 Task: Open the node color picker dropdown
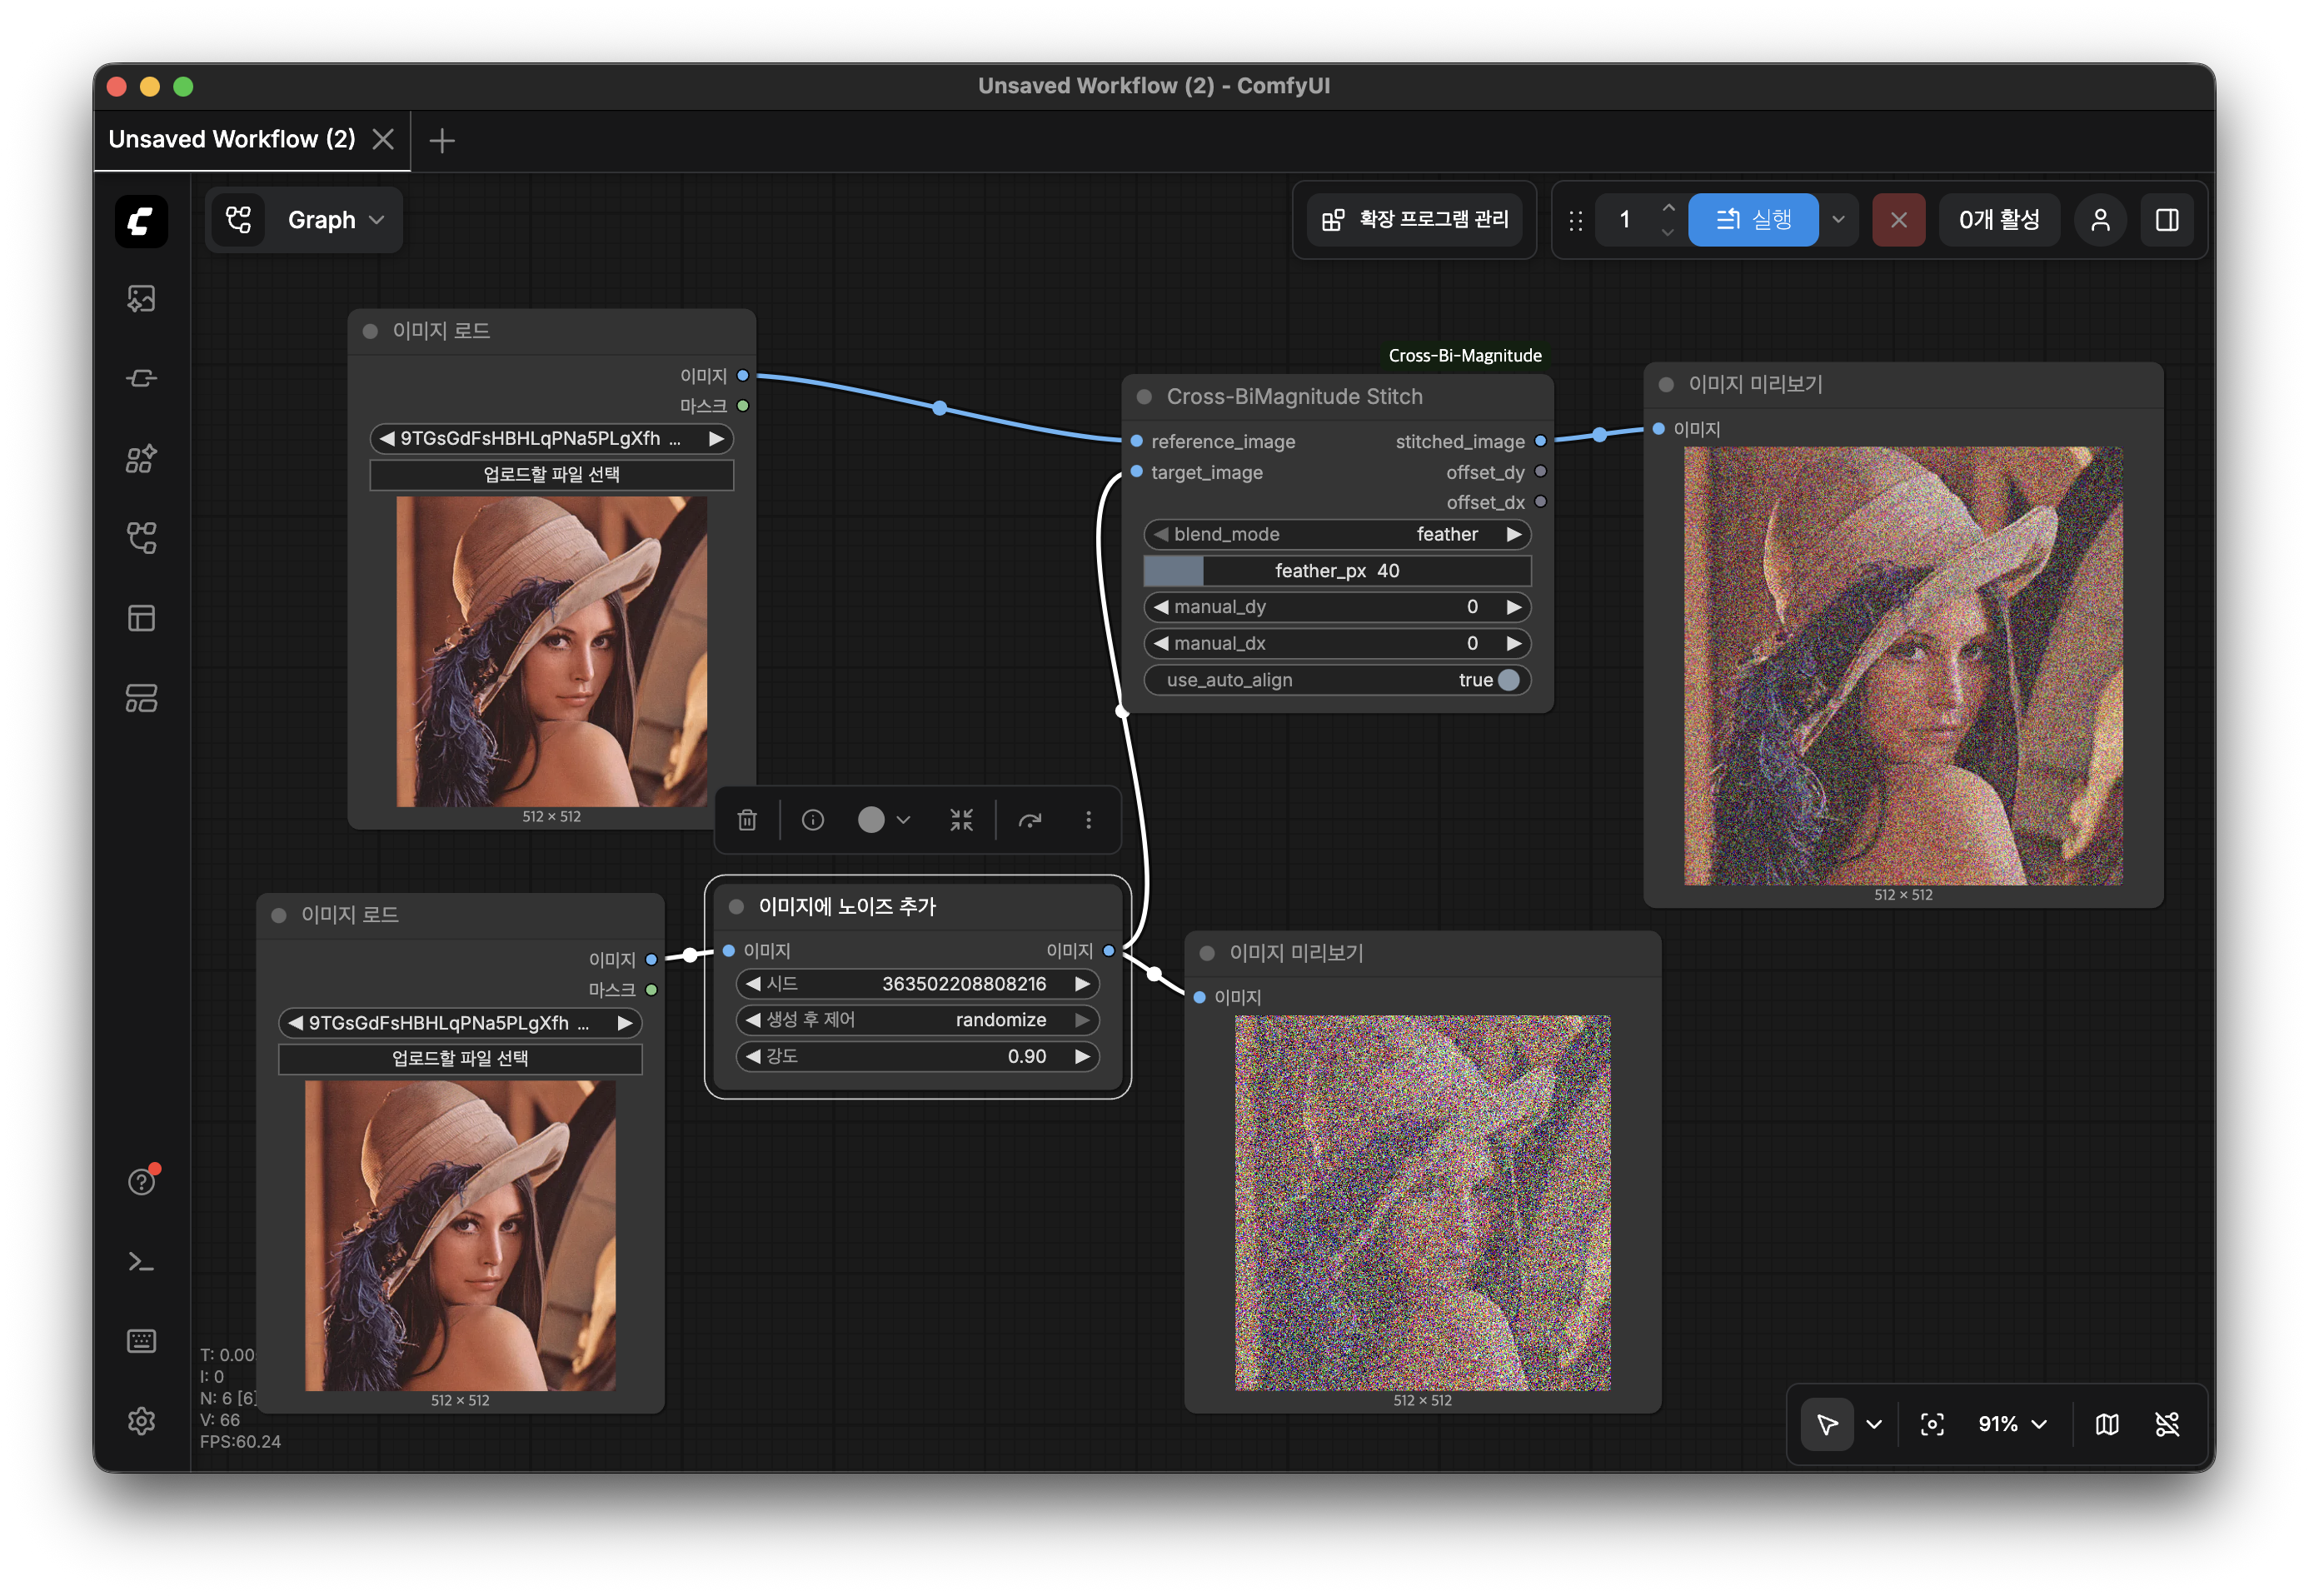pyautogui.click(x=884, y=820)
